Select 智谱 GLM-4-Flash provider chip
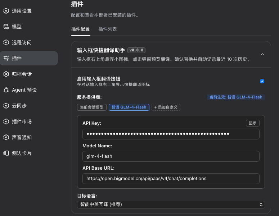 (129, 107)
